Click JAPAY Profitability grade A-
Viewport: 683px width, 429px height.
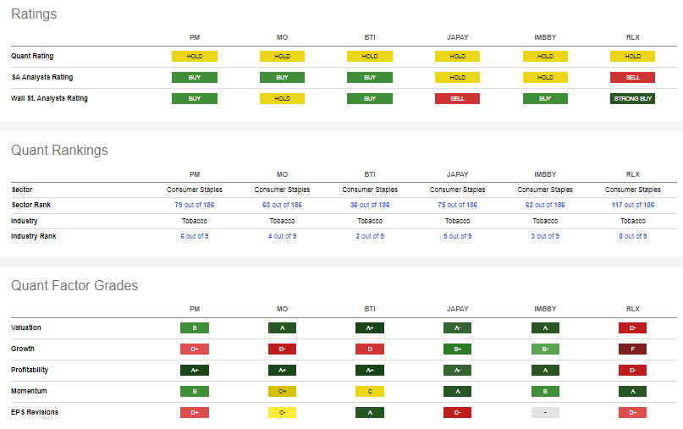pos(457,371)
